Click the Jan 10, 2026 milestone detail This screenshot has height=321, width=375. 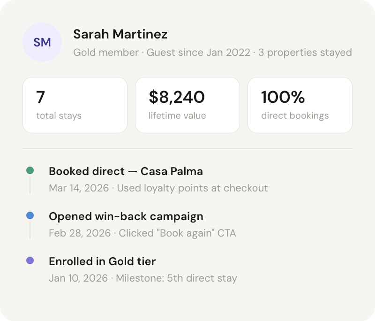143,278
